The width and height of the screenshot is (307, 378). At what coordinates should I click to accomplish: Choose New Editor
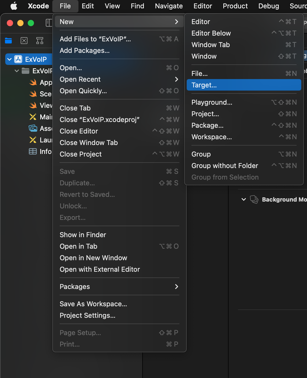[244, 22]
